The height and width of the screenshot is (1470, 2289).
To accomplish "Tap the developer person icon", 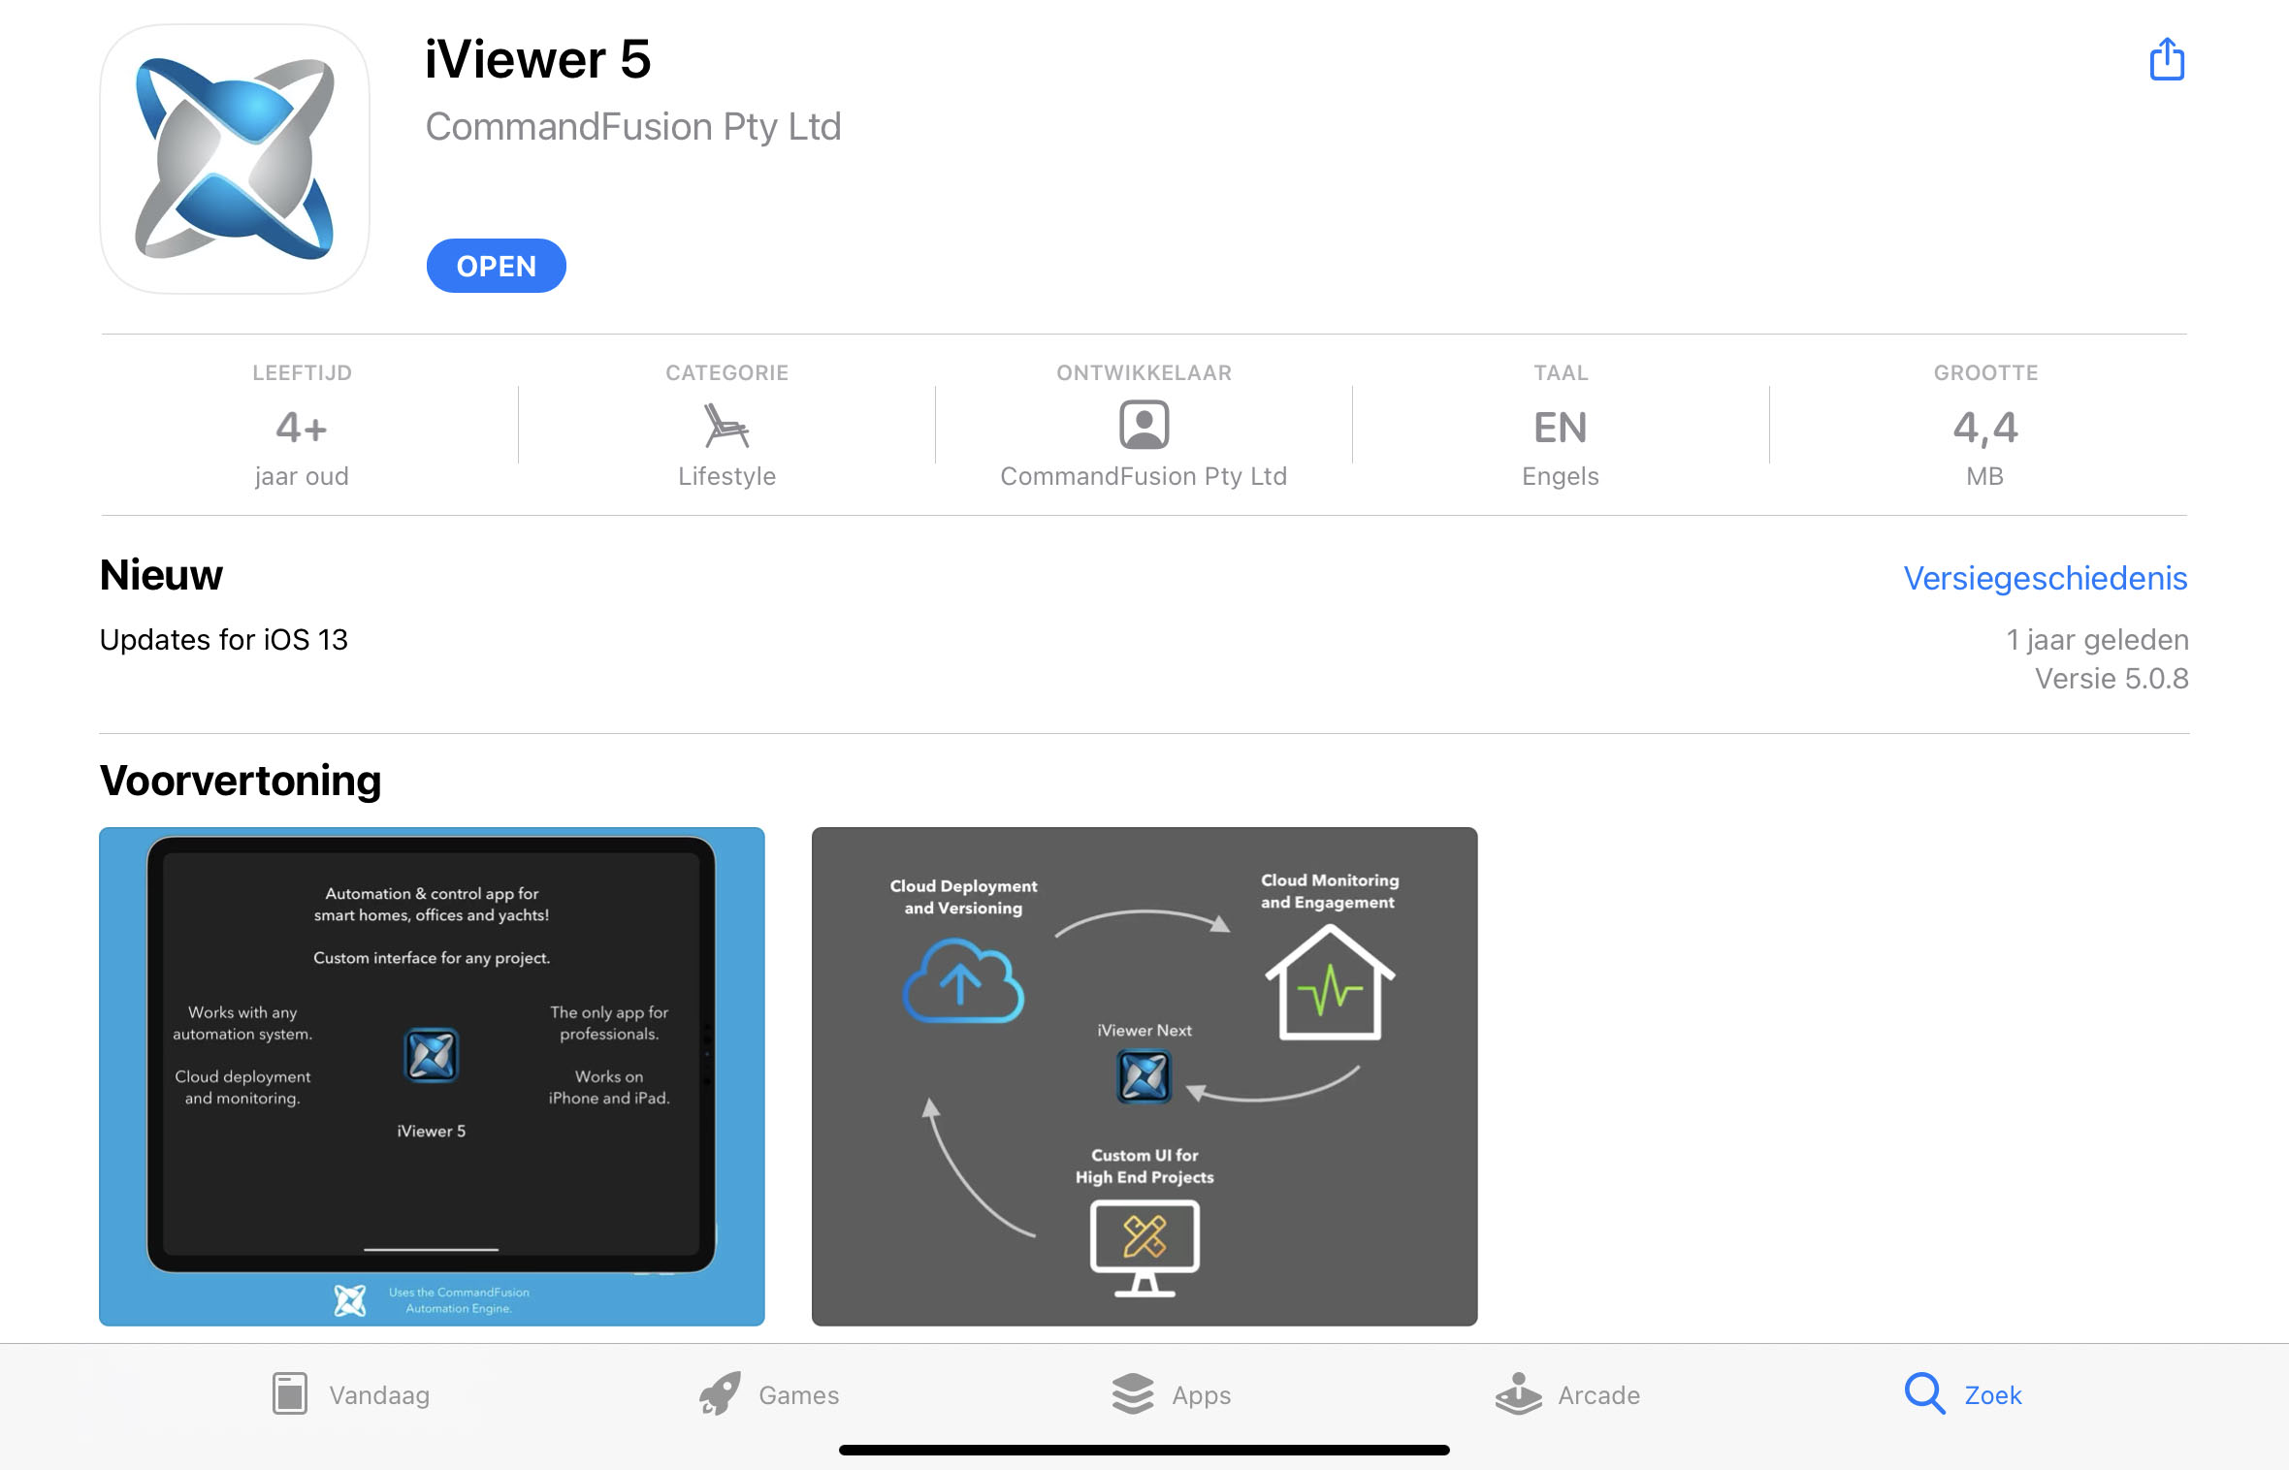I will 1144,425.
